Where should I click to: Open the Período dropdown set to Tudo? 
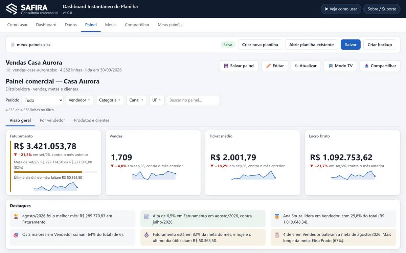42,100
